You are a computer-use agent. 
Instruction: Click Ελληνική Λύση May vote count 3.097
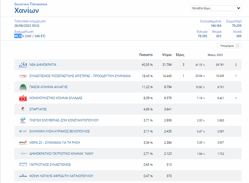tap(221, 132)
